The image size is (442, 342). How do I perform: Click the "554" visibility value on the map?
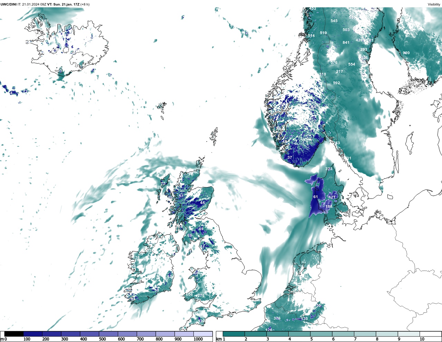coord(352,64)
